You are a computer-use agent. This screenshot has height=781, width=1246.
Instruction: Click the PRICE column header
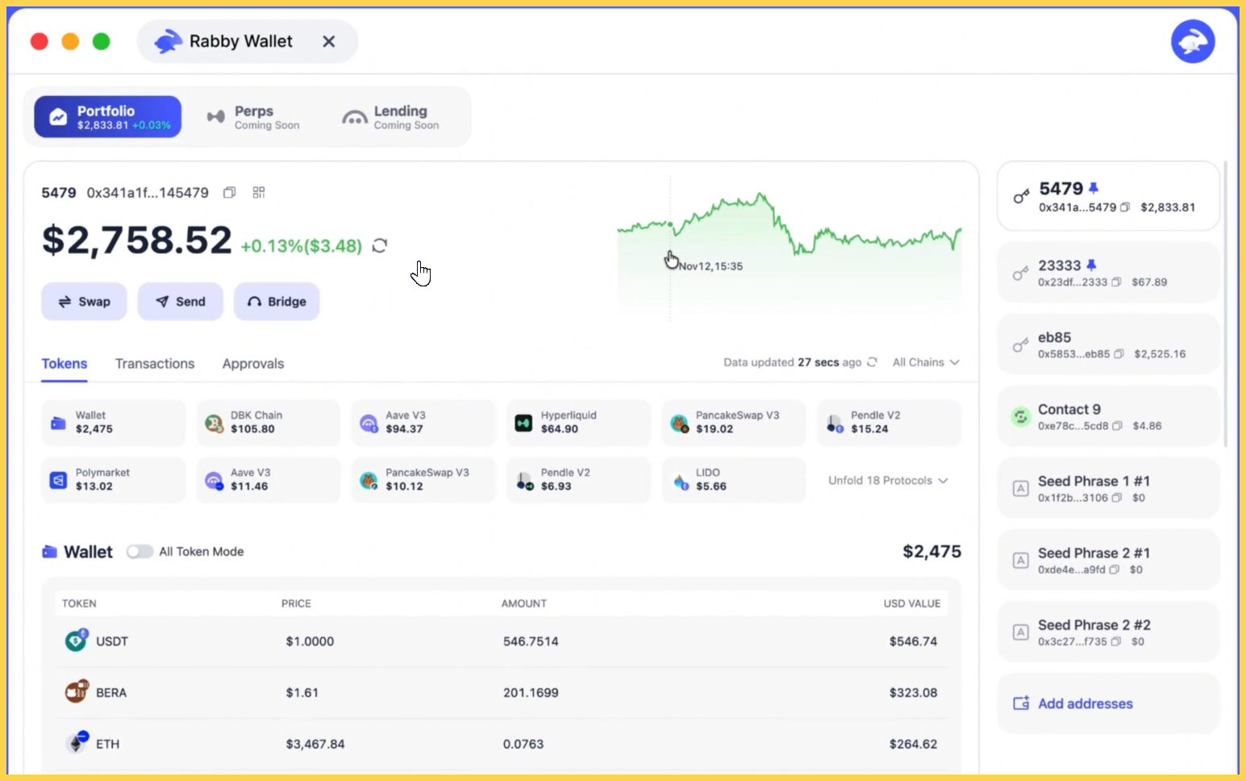click(x=296, y=603)
